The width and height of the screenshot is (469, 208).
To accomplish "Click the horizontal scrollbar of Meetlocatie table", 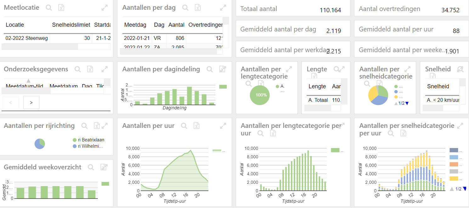I will pos(40,47).
